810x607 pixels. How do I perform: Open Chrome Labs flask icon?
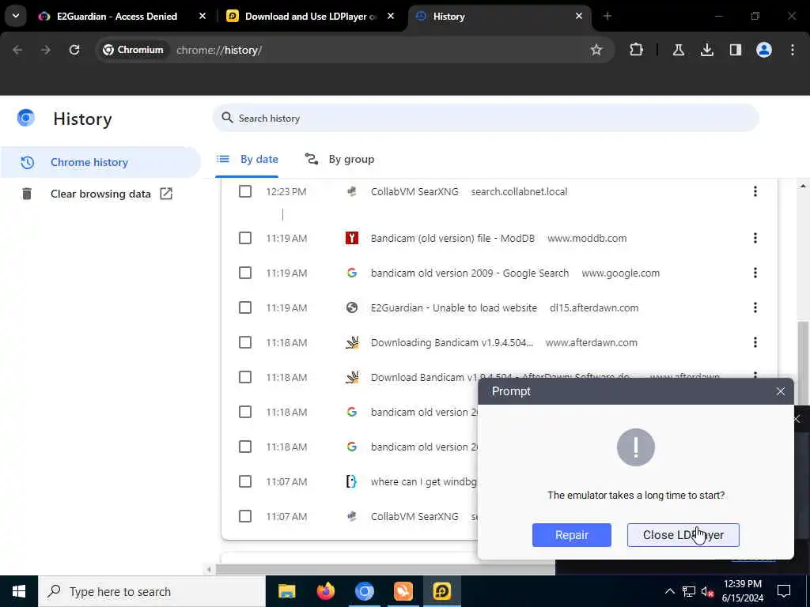click(x=678, y=50)
